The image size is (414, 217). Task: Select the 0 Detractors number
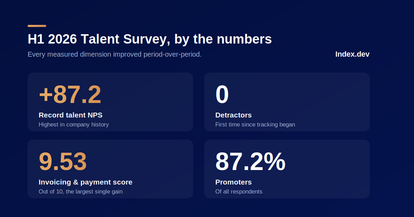coord(222,95)
